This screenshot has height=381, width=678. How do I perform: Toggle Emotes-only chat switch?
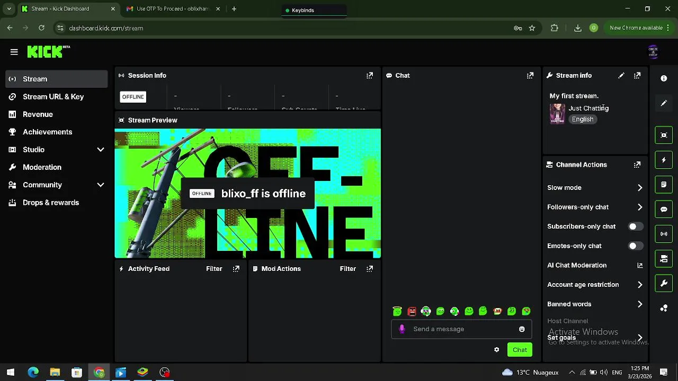coord(636,246)
